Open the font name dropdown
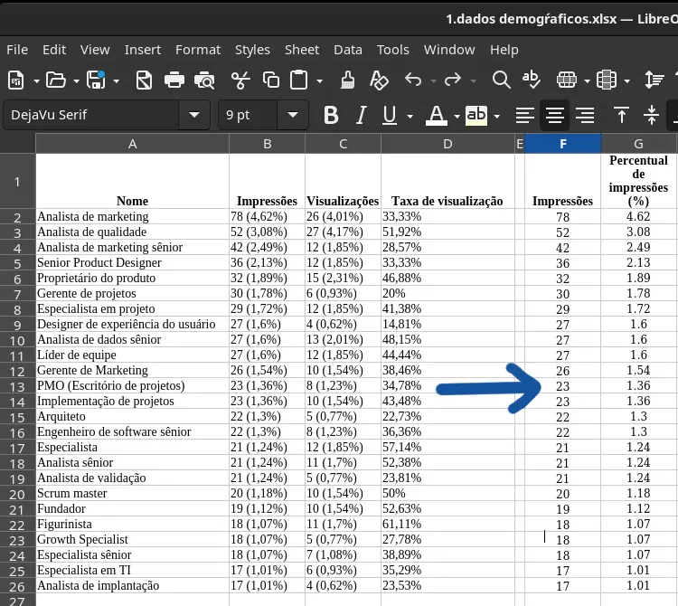 (194, 115)
